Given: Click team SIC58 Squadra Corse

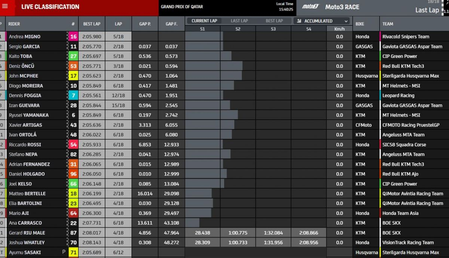Looking at the screenshot, I should point(404,144).
